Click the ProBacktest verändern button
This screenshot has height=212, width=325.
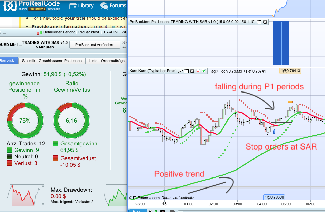(x=95, y=45)
